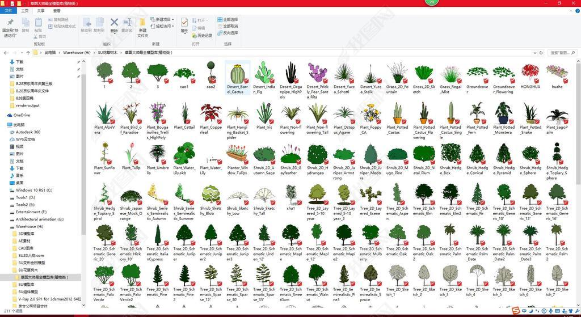Screen dimensions: 581x317
Task: Click Warehouse (H:) in the address breadcrumb
Action: point(76,53)
